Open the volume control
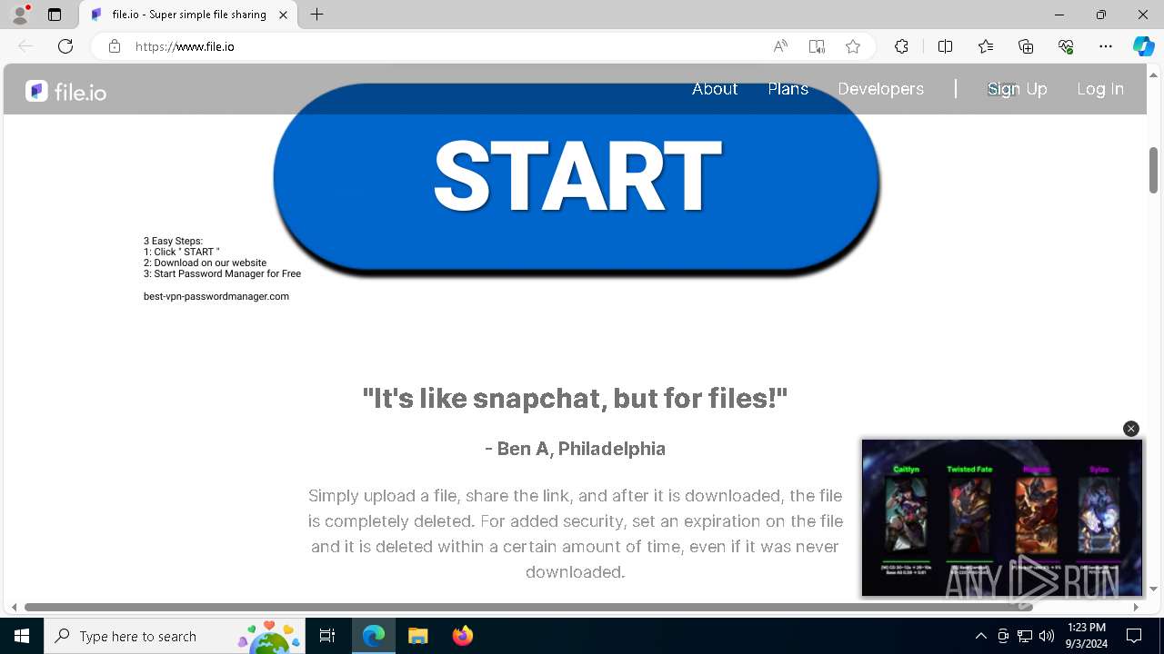The width and height of the screenshot is (1164, 654). (1047, 636)
